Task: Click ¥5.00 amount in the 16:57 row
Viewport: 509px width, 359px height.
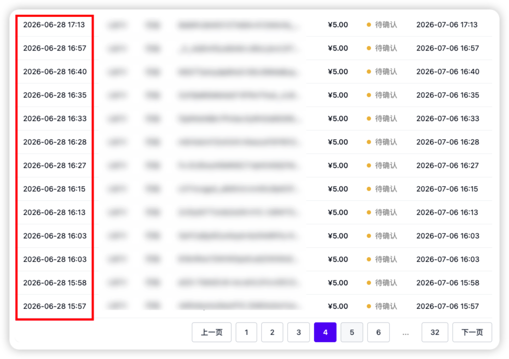Action: 338,49
